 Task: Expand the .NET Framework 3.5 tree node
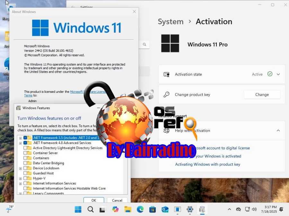point(21,138)
